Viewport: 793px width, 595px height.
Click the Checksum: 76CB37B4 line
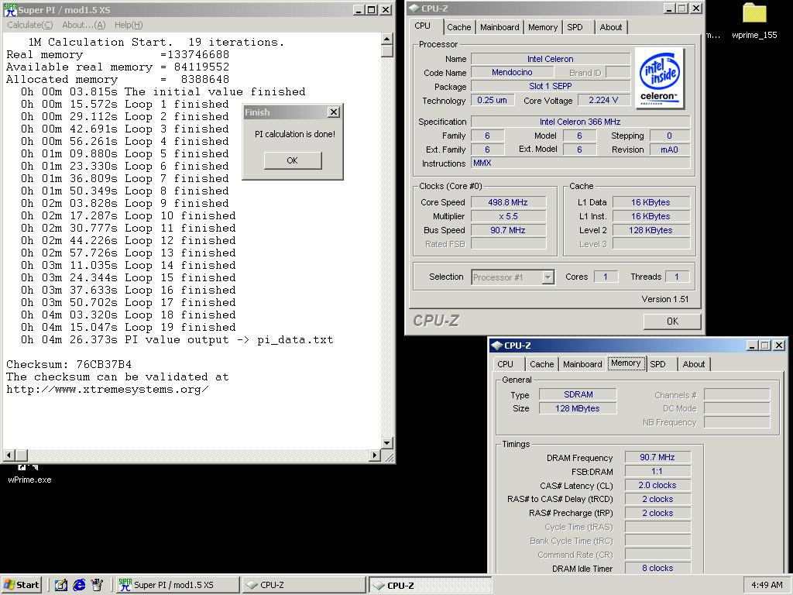point(69,364)
